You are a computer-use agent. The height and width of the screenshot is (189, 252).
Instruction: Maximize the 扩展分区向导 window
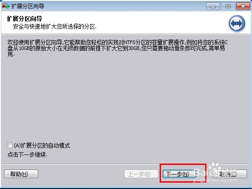point(228,6)
